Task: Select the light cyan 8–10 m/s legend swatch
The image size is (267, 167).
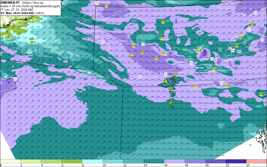Action: (92, 161)
